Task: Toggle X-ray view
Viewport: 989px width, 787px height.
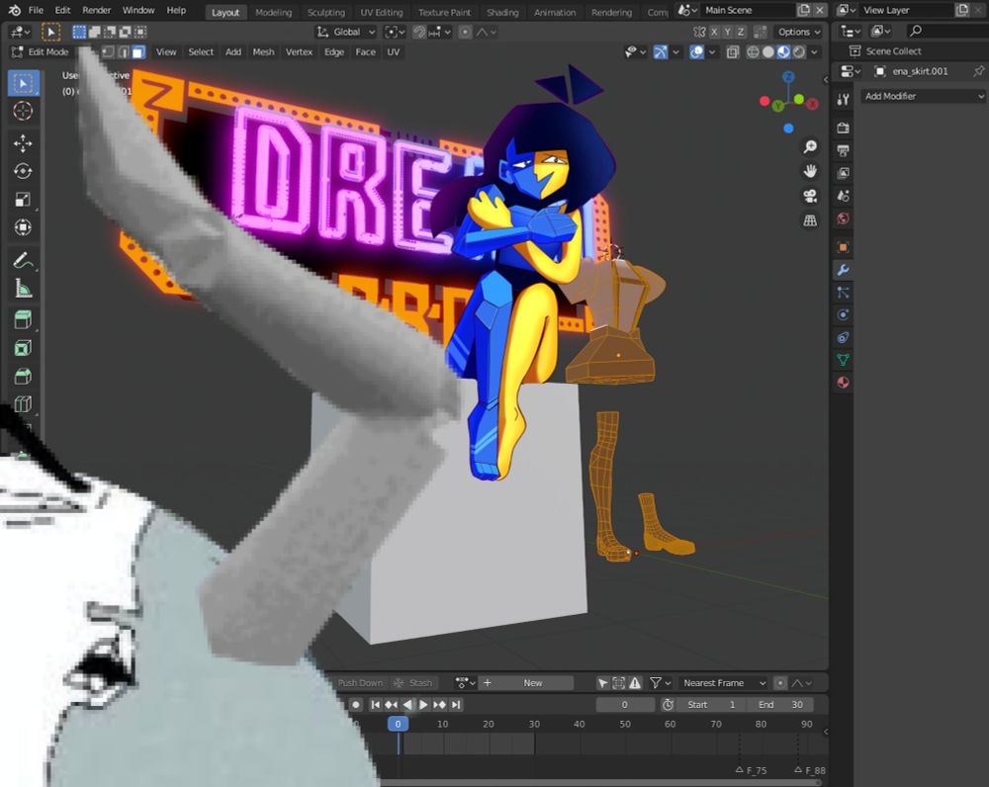Action: (732, 52)
